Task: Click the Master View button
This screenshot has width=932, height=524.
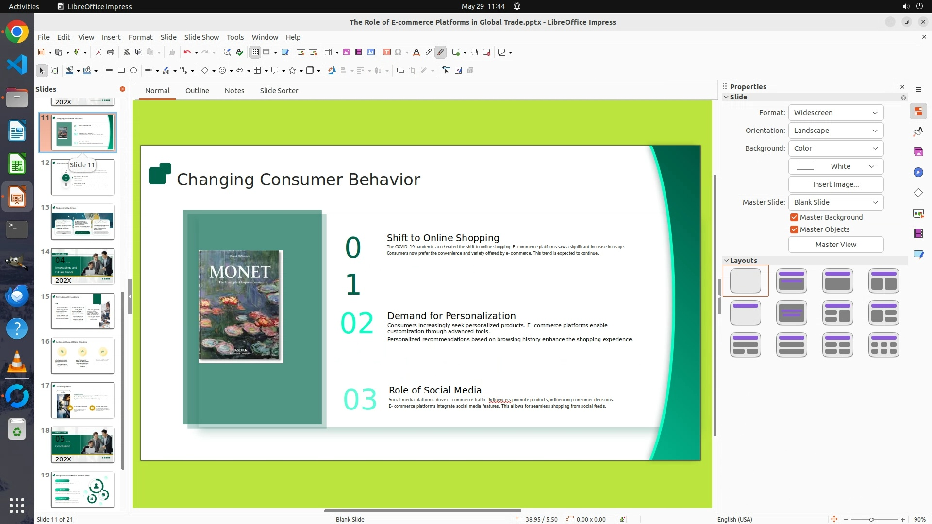Action: tap(835, 245)
